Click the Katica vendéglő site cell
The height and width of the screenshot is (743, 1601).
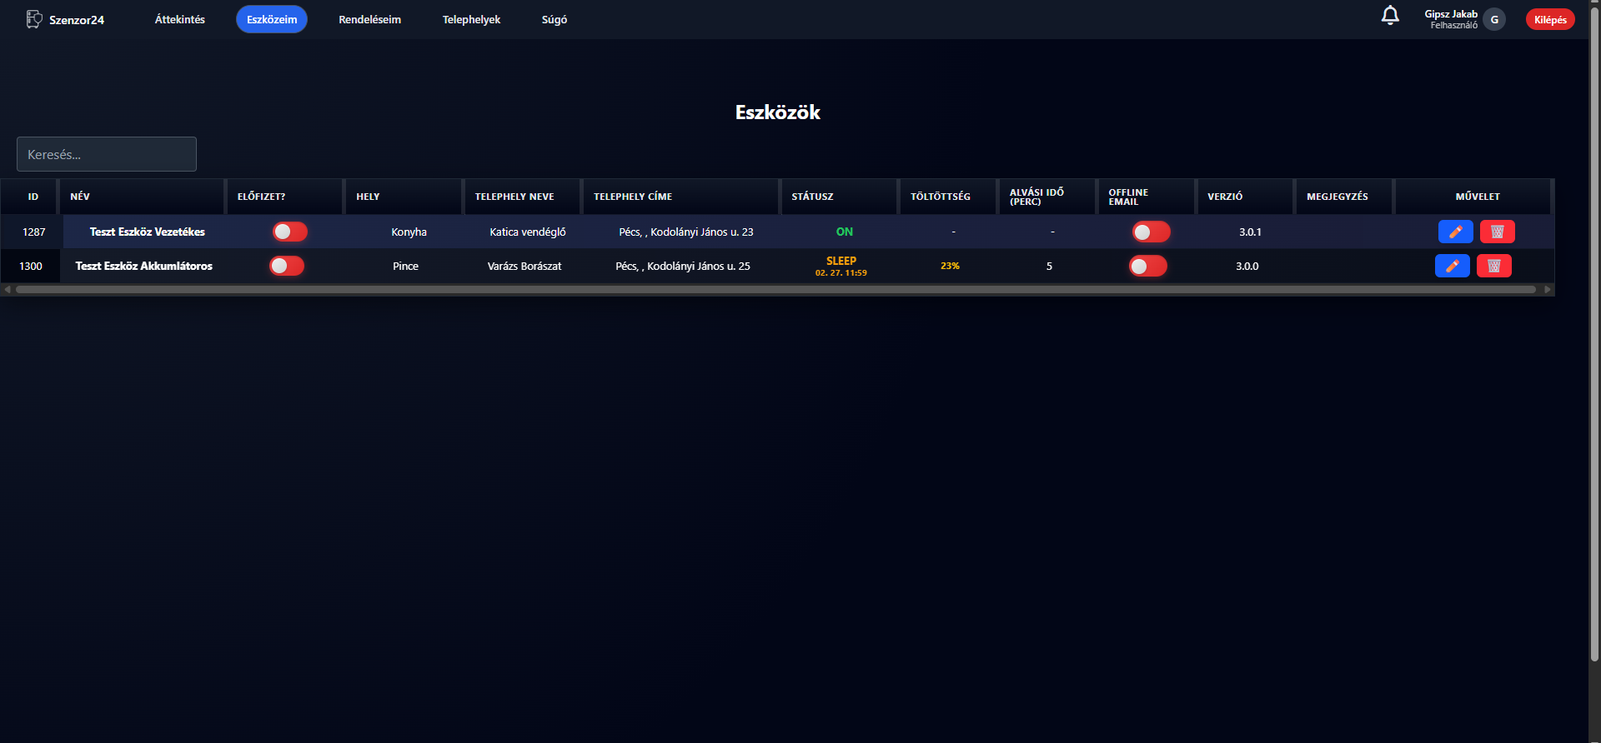528,232
